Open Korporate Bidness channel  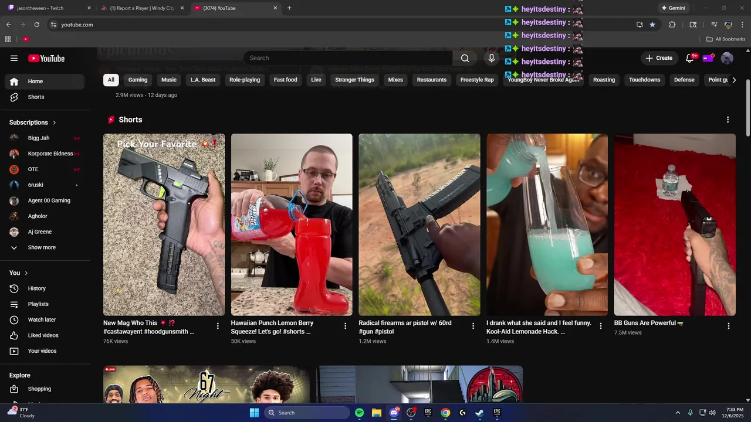point(45,154)
